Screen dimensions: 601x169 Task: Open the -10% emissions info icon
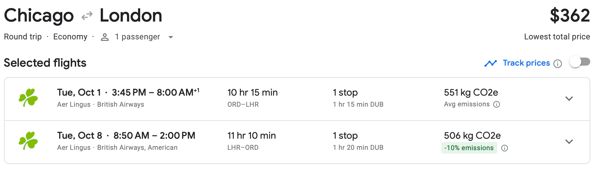505,148
